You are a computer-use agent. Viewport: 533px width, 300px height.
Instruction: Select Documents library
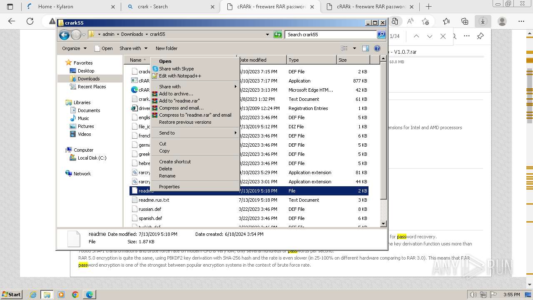click(x=89, y=110)
